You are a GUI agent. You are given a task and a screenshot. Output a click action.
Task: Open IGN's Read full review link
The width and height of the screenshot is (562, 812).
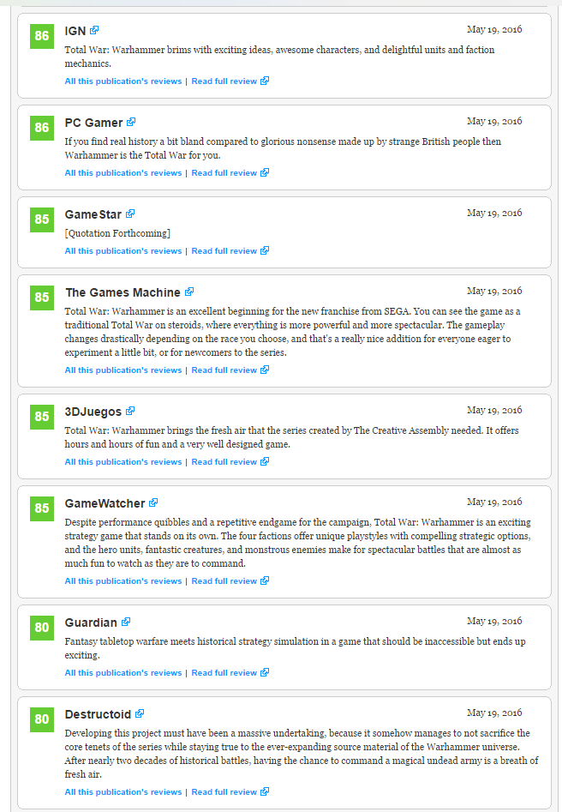230,81
